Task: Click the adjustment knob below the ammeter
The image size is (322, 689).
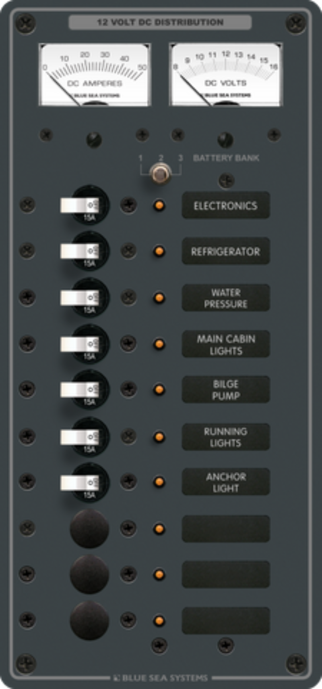Action: pyautogui.click(x=94, y=140)
